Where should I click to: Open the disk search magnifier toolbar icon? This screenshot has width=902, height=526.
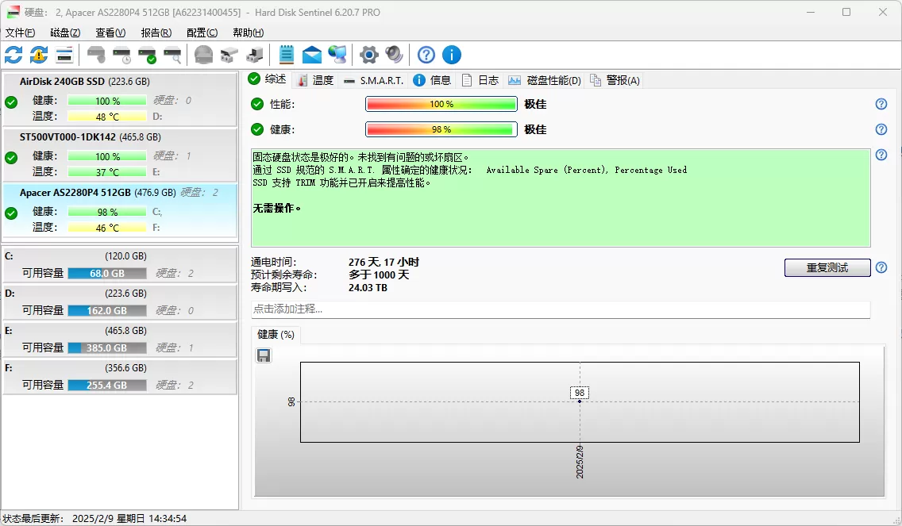click(174, 55)
